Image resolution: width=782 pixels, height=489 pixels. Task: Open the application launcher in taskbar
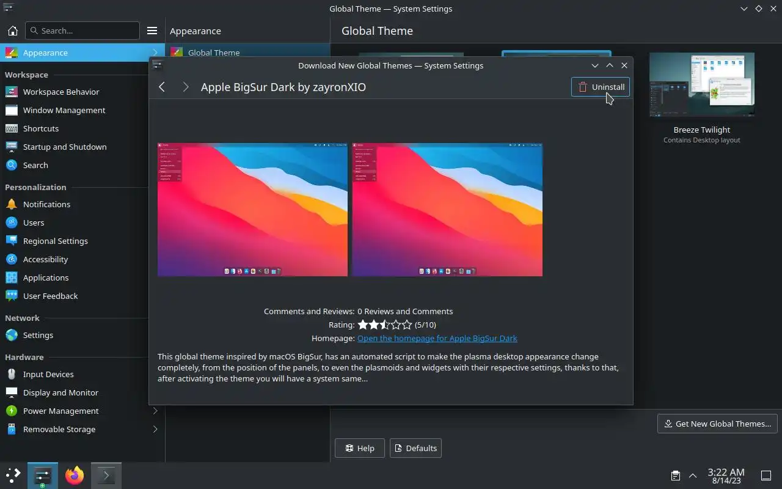coord(13,476)
